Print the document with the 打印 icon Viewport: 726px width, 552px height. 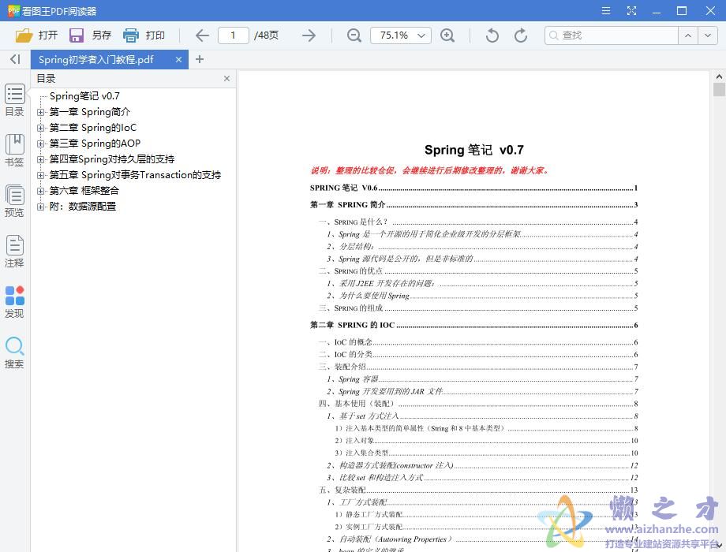coord(131,35)
